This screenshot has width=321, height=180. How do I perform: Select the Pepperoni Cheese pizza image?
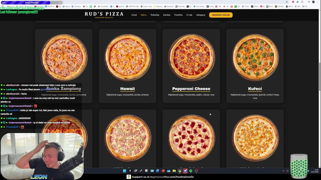point(191,57)
